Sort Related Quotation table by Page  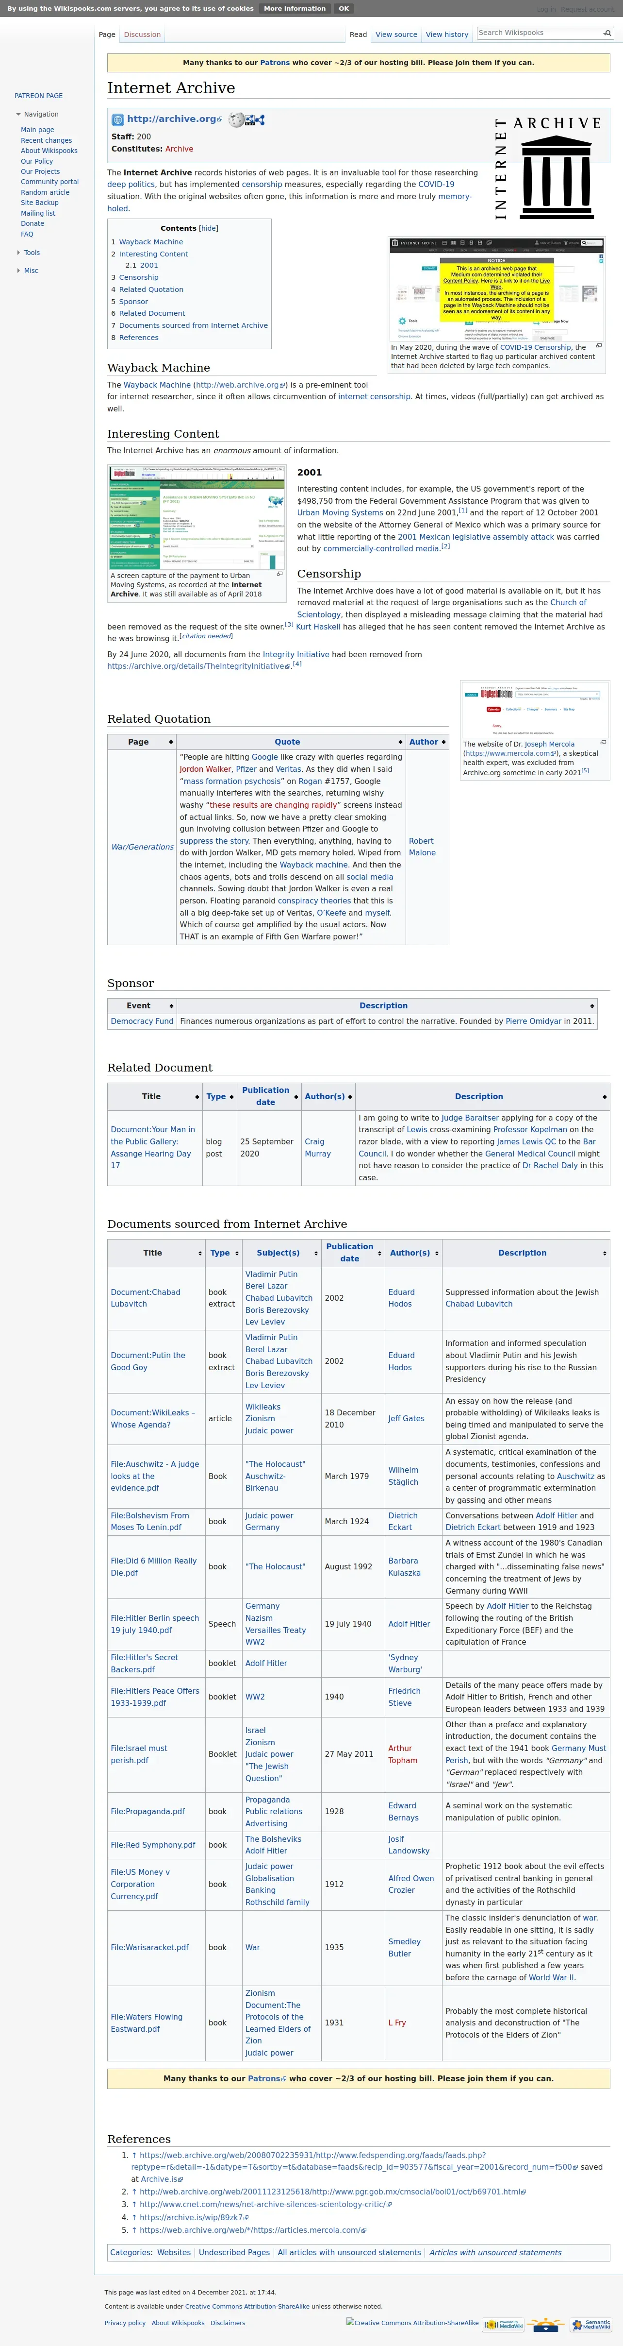coord(142,741)
